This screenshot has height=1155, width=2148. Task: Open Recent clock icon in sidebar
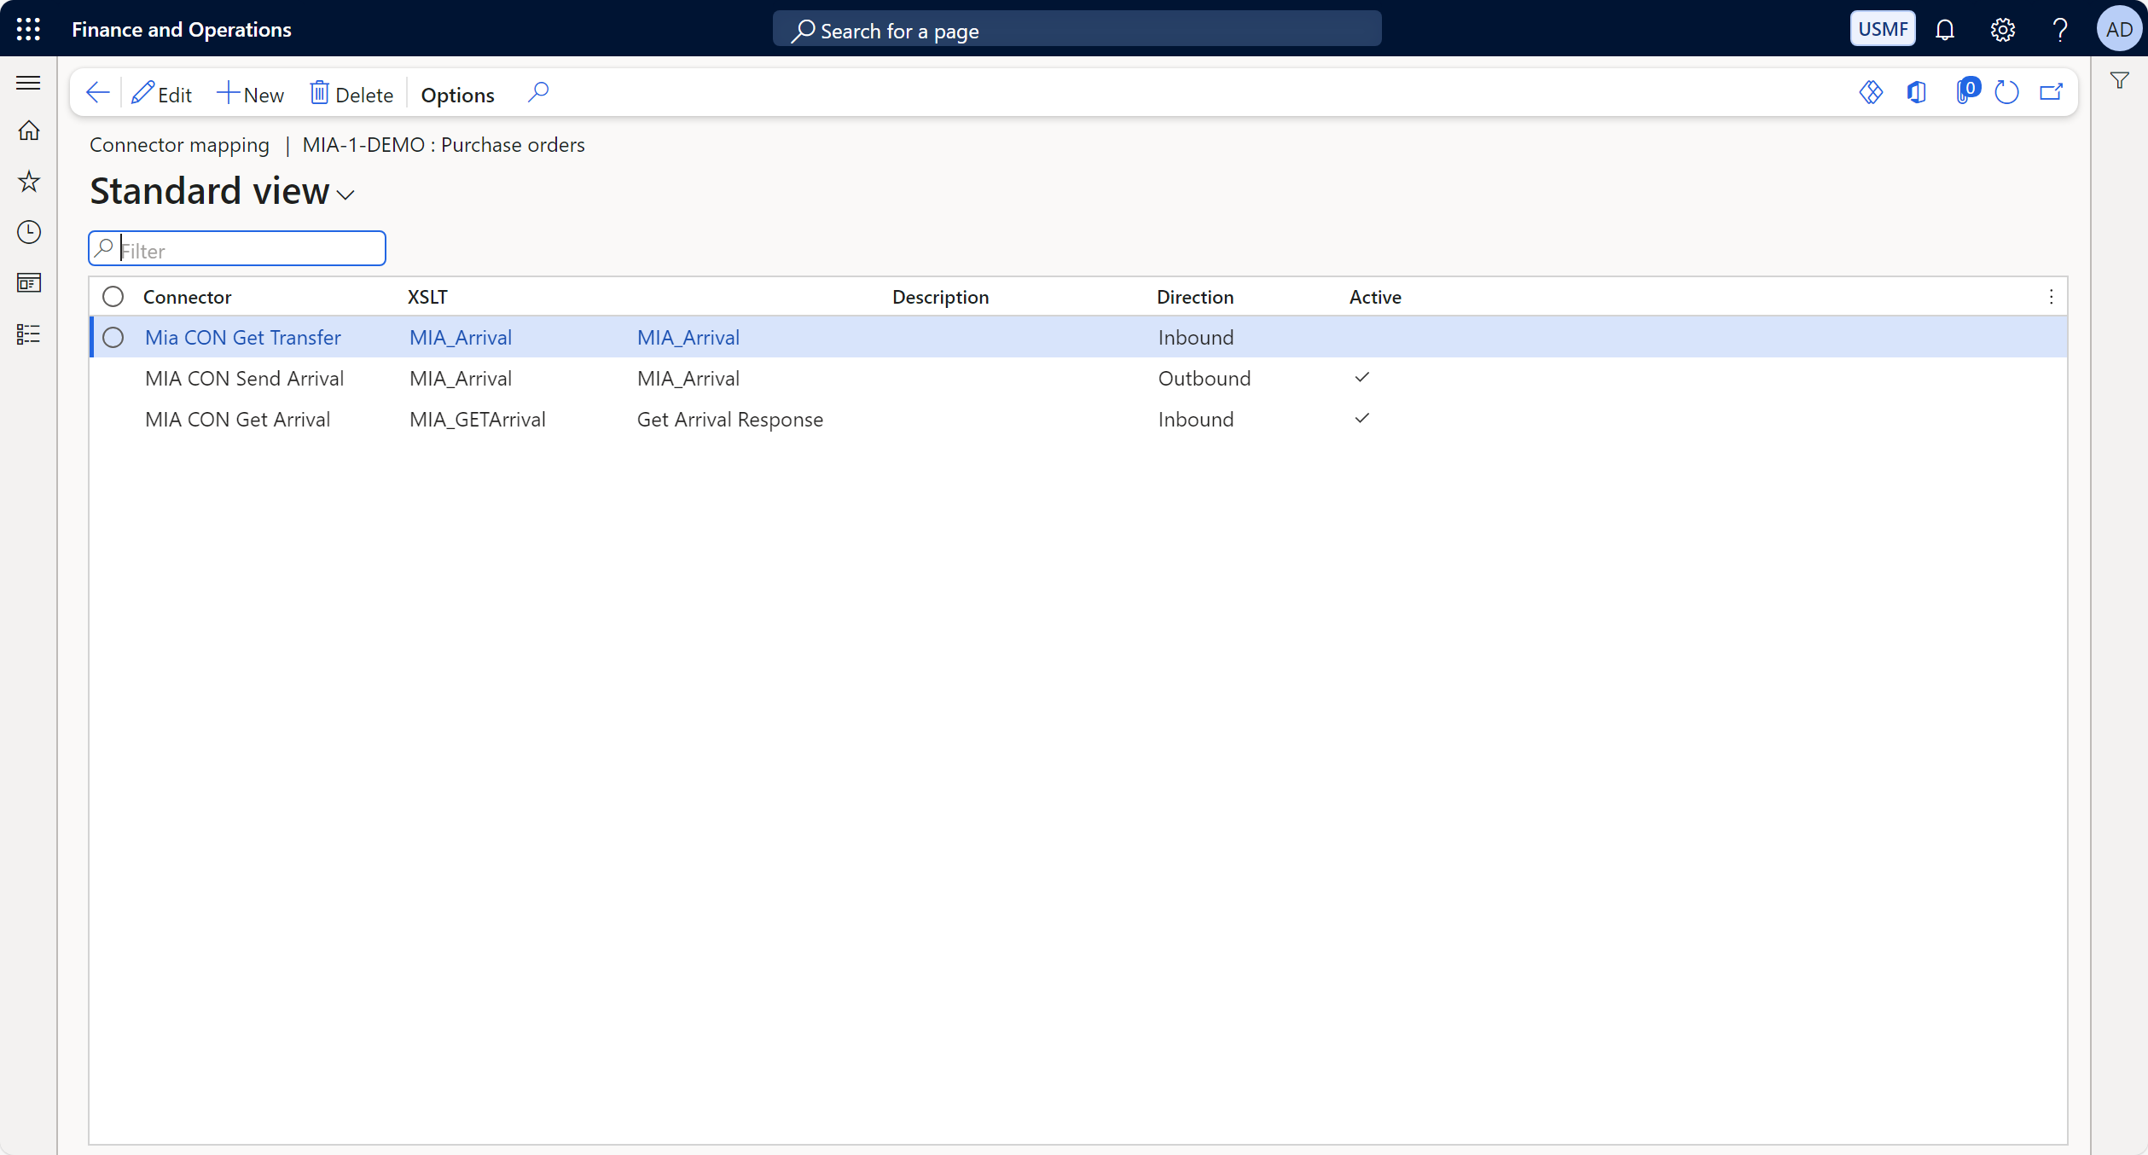point(29,232)
